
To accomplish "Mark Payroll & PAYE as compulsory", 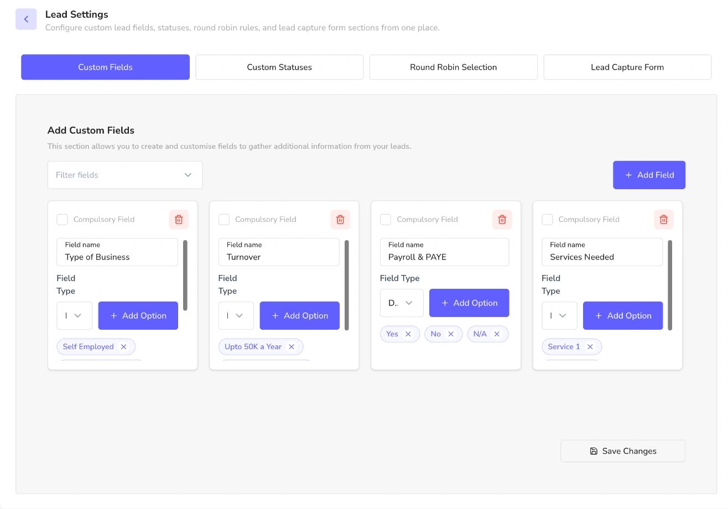I will click(386, 220).
